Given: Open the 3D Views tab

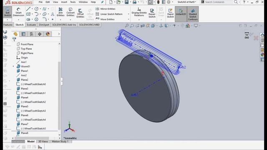Looking at the screenshot, I should [43, 142].
